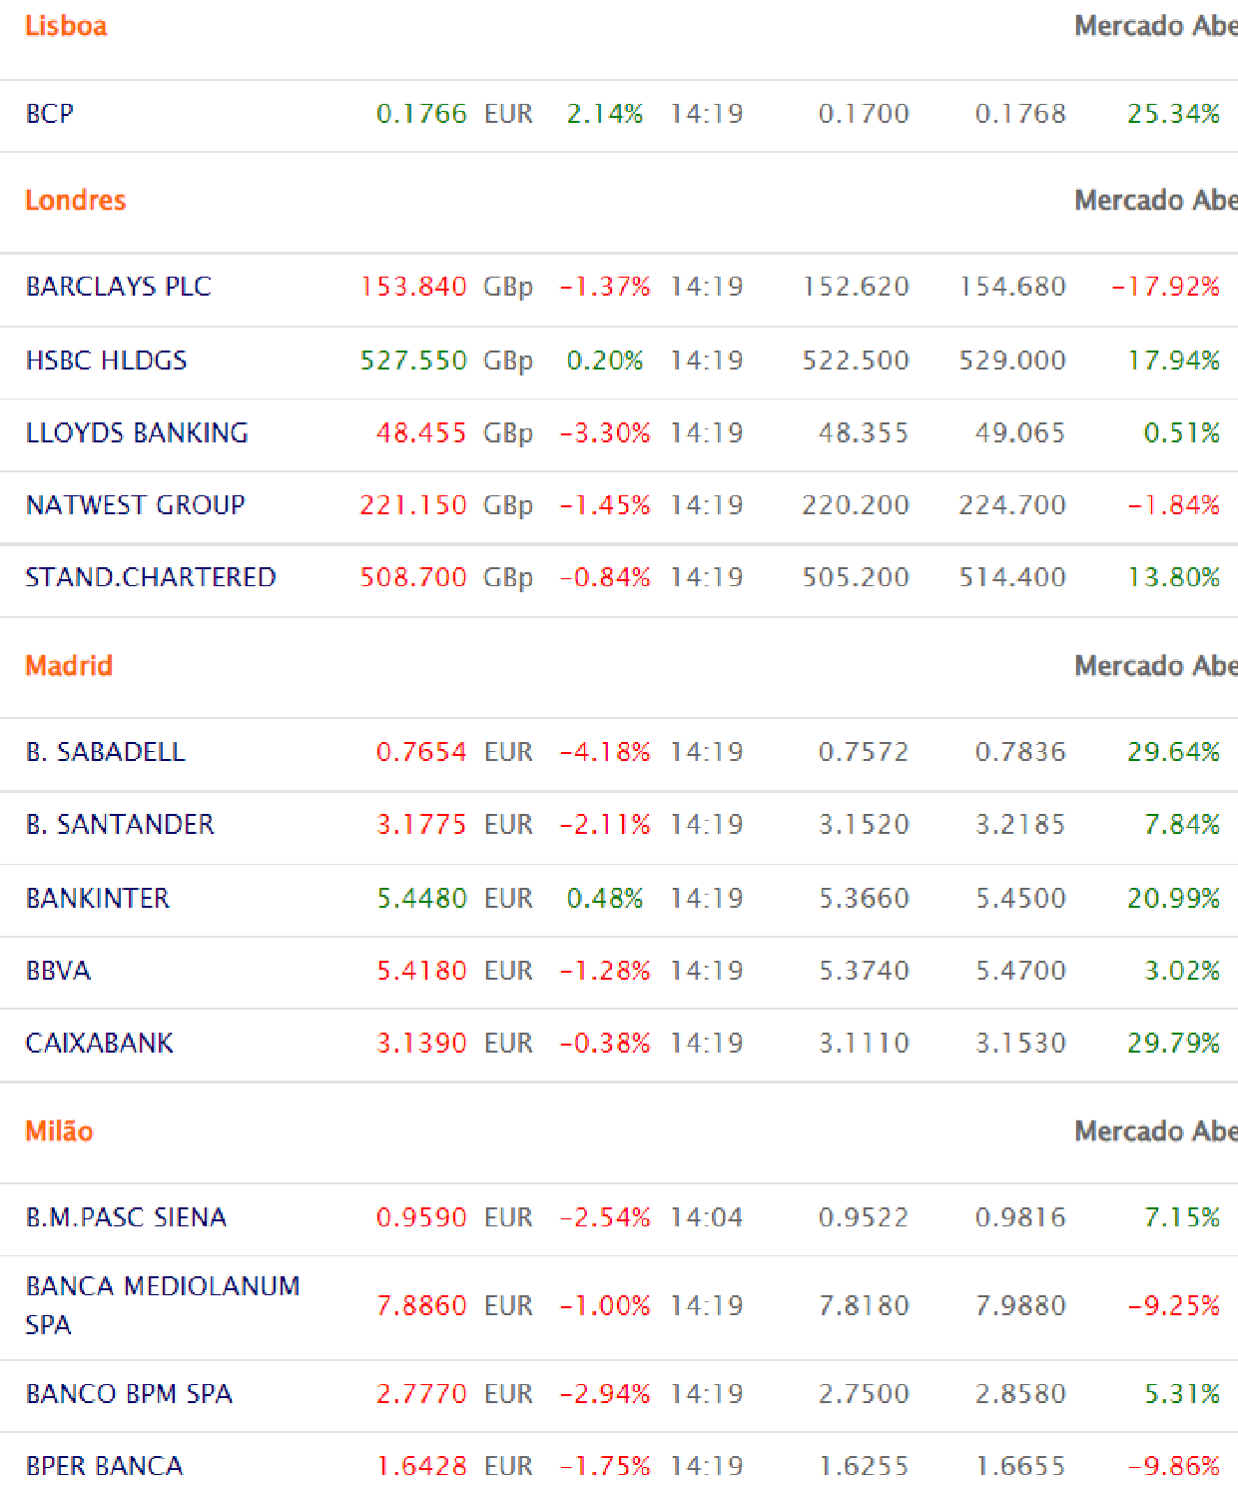Select HSBC price 527.550
The image size is (1238, 1489).
[413, 361]
